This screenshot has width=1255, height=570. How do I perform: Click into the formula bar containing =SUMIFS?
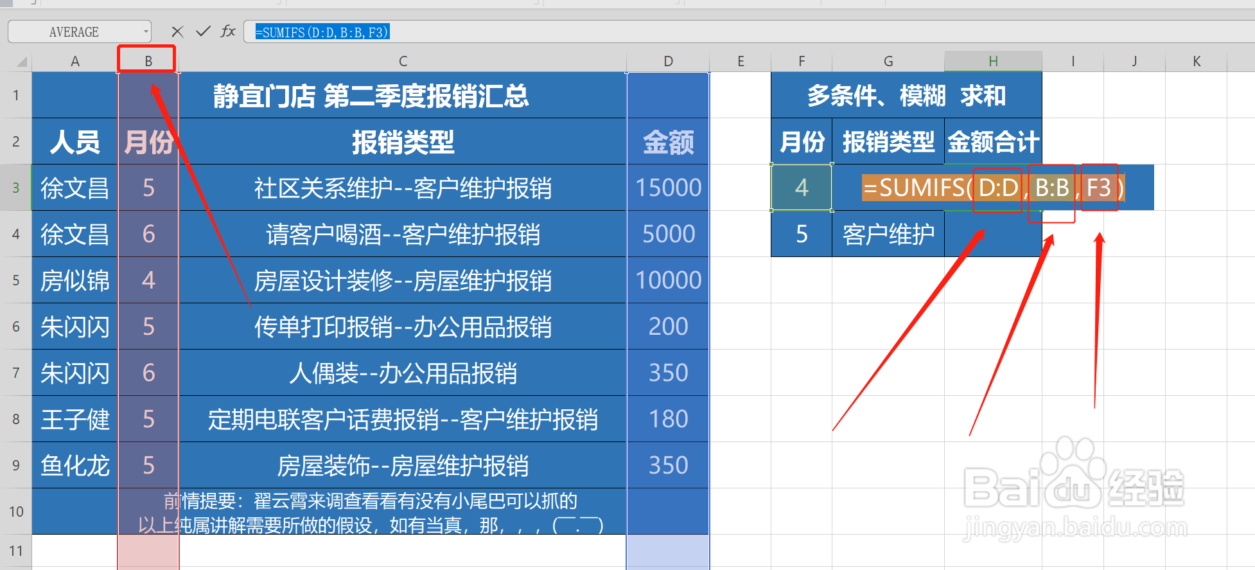coord(749,31)
